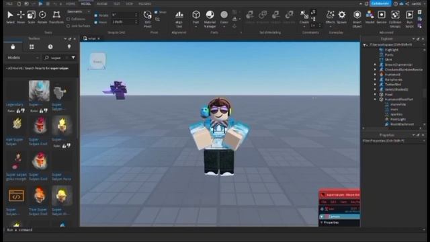Open the Edit Pivot tool

(x=148, y=19)
